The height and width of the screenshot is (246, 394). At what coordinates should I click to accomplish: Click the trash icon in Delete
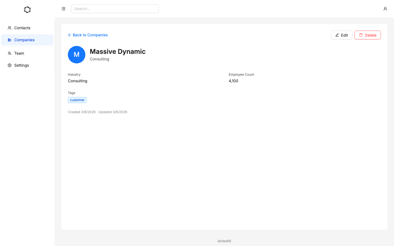[x=361, y=35]
